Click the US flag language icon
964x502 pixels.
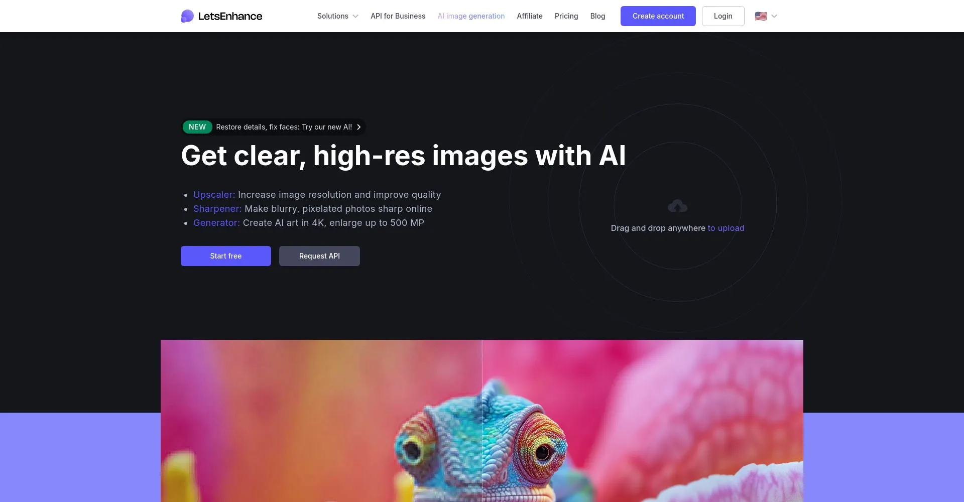[761, 16]
